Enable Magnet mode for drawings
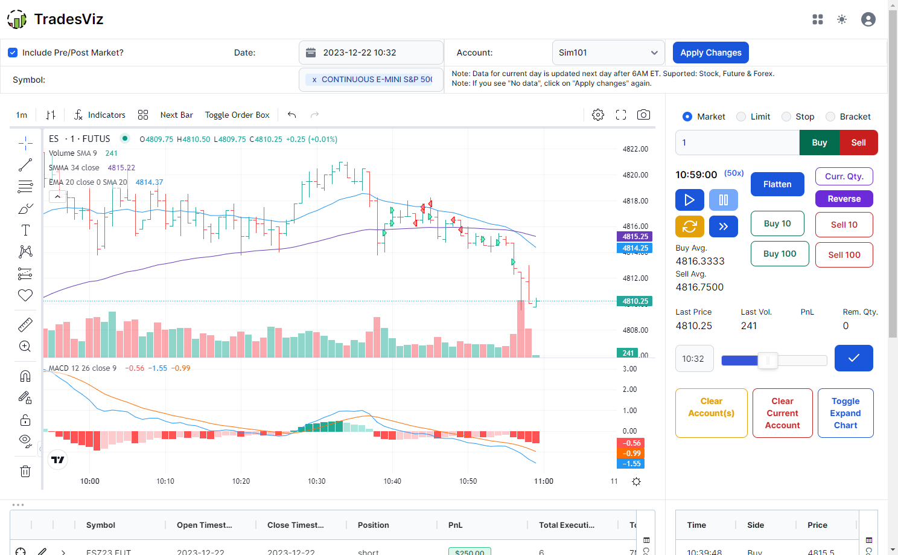 click(x=25, y=375)
